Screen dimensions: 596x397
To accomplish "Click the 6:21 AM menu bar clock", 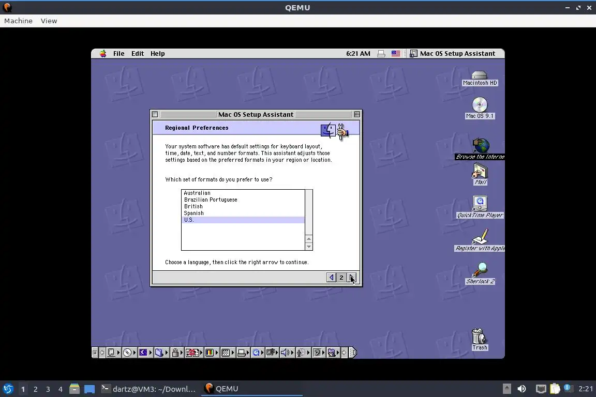I will pyautogui.click(x=358, y=54).
